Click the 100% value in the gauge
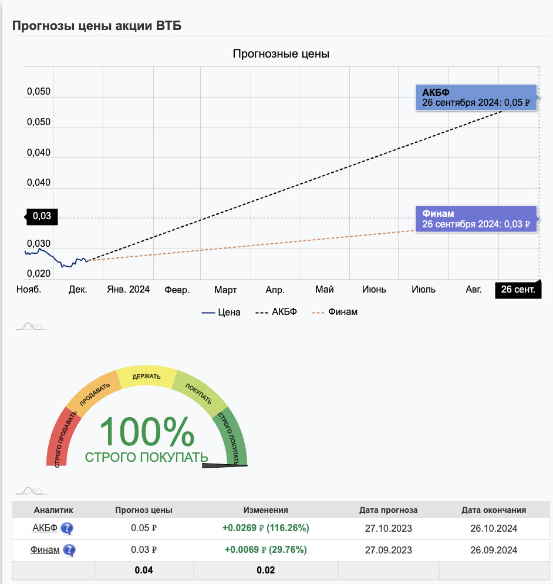Image resolution: width=553 pixels, height=584 pixels. pyautogui.click(x=147, y=432)
